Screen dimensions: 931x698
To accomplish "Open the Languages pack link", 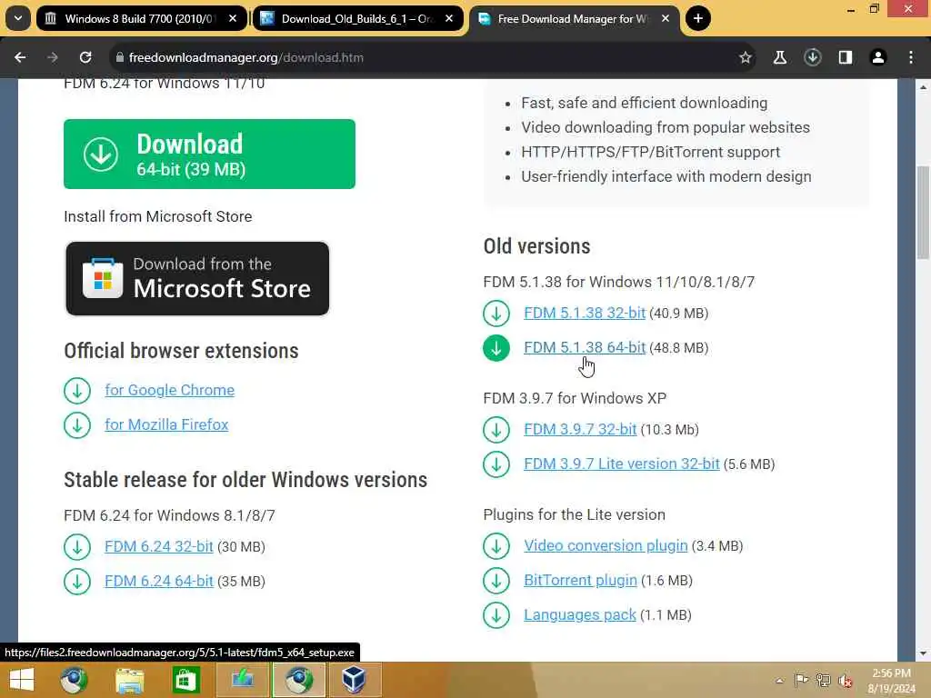I will pos(580,614).
